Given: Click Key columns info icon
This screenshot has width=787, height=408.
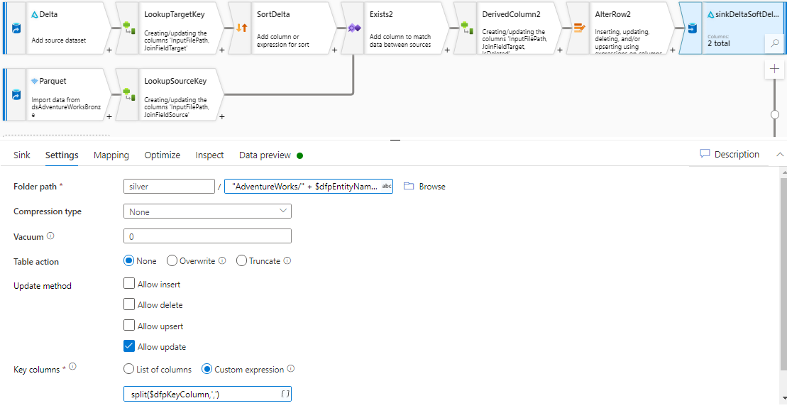Looking at the screenshot, I should pyautogui.click(x=73, y=367).
